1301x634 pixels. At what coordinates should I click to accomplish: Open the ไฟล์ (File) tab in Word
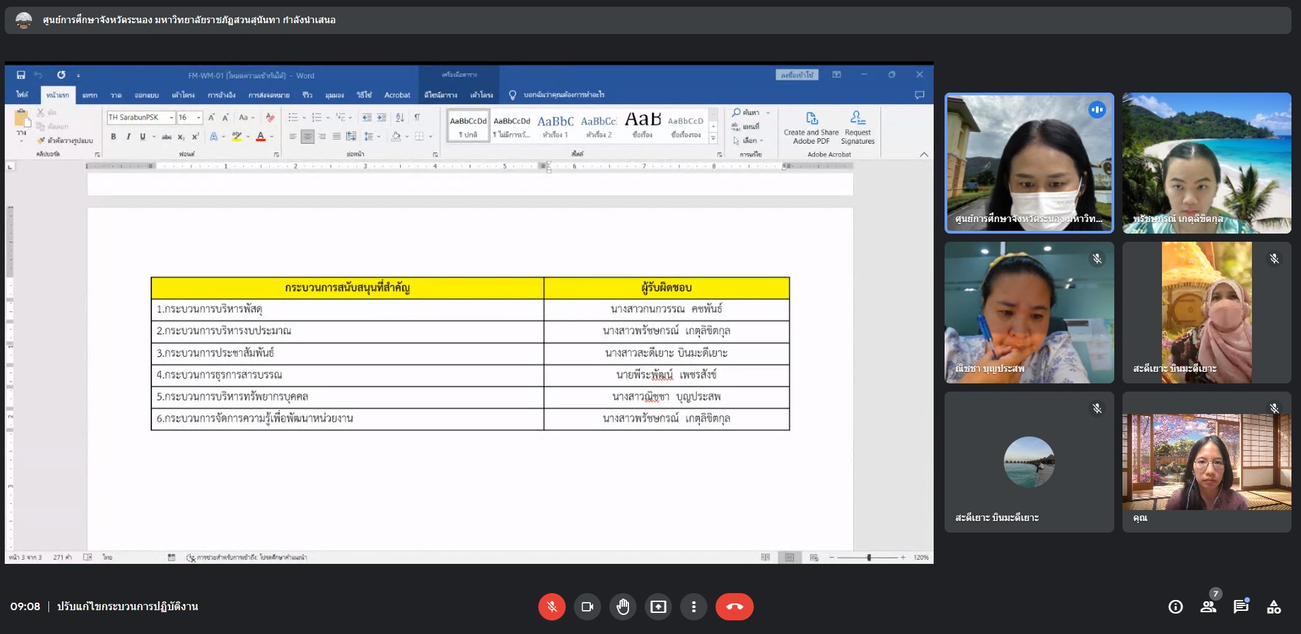(22, 95)
